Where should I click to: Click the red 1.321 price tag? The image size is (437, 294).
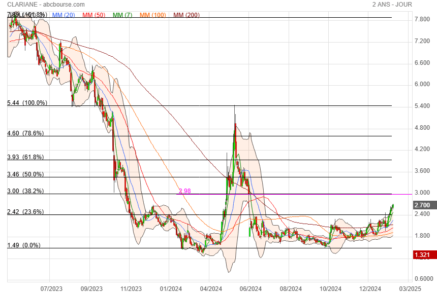[425, 255]
